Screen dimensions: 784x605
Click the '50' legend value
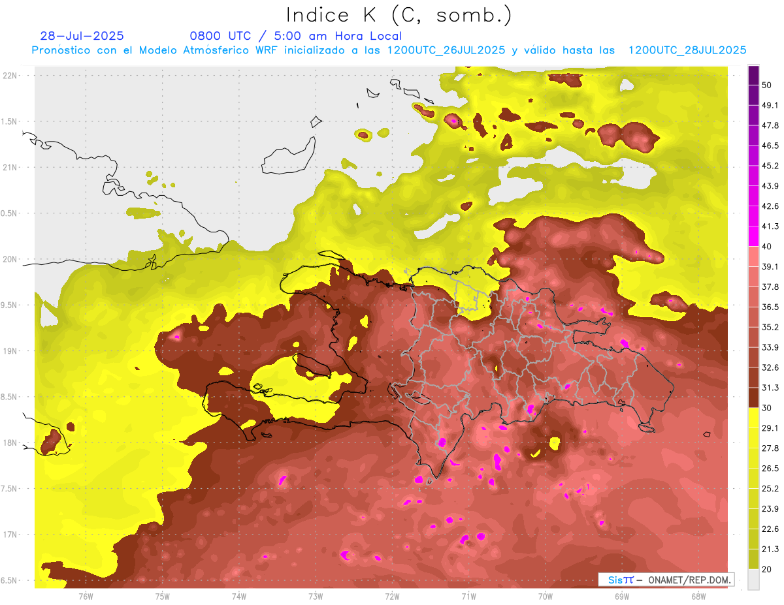tap(767, 85)
